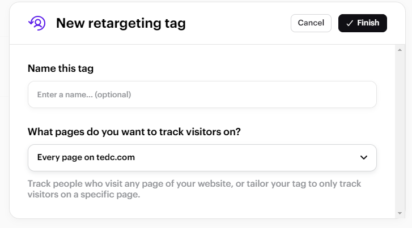
Task: Click the scrollbar down arrow
Action: coord(400,213)
